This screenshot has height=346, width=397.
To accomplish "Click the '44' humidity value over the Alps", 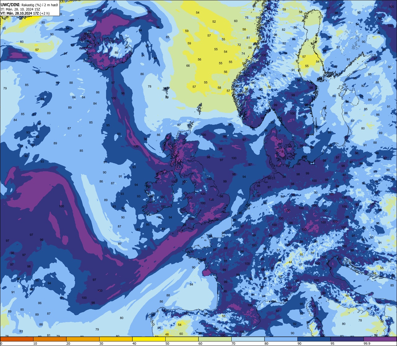I will (290, 262).
